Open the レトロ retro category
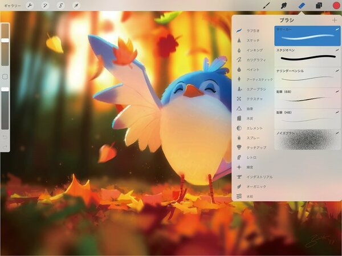342x256 pixels. [247, 157]
